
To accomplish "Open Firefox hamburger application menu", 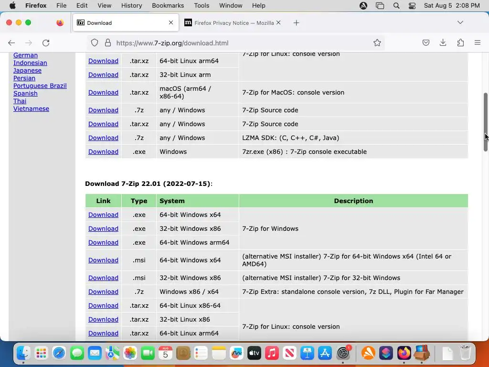I will (478, 43).
